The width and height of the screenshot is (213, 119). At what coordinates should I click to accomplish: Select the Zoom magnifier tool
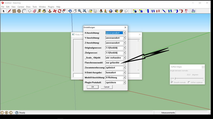pyautogui.click(x=80, y=11)
